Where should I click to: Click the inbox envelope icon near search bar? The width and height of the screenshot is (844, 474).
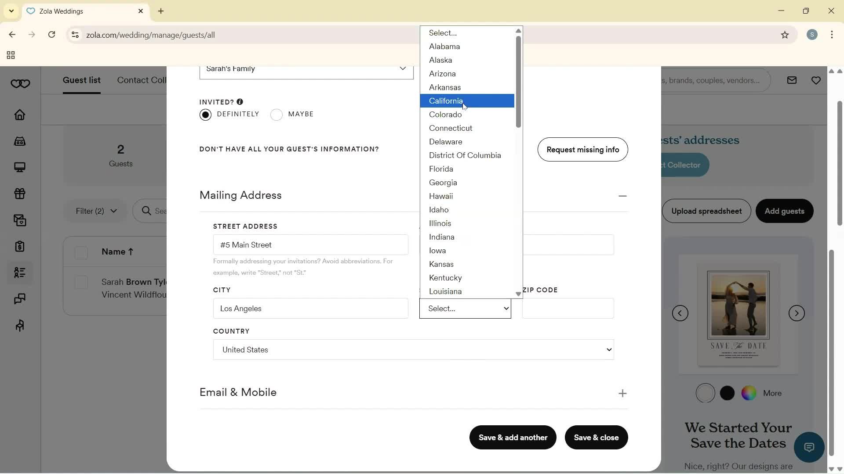point(792,80)
